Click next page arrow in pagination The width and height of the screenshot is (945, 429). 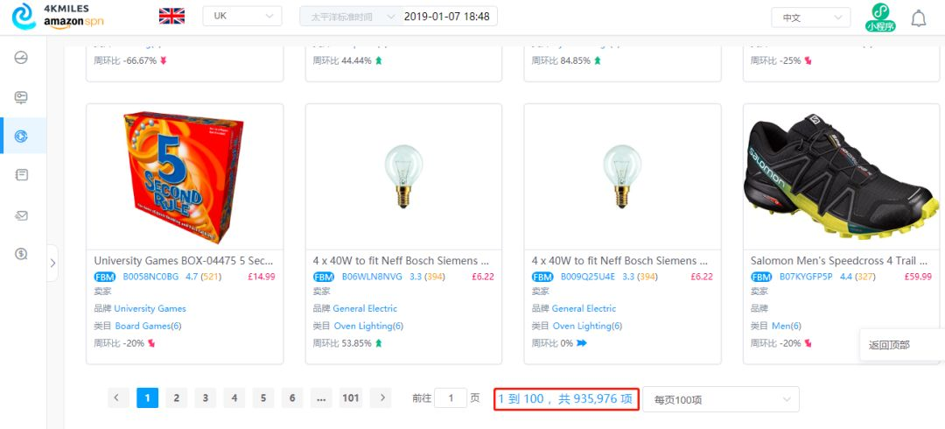381,397
